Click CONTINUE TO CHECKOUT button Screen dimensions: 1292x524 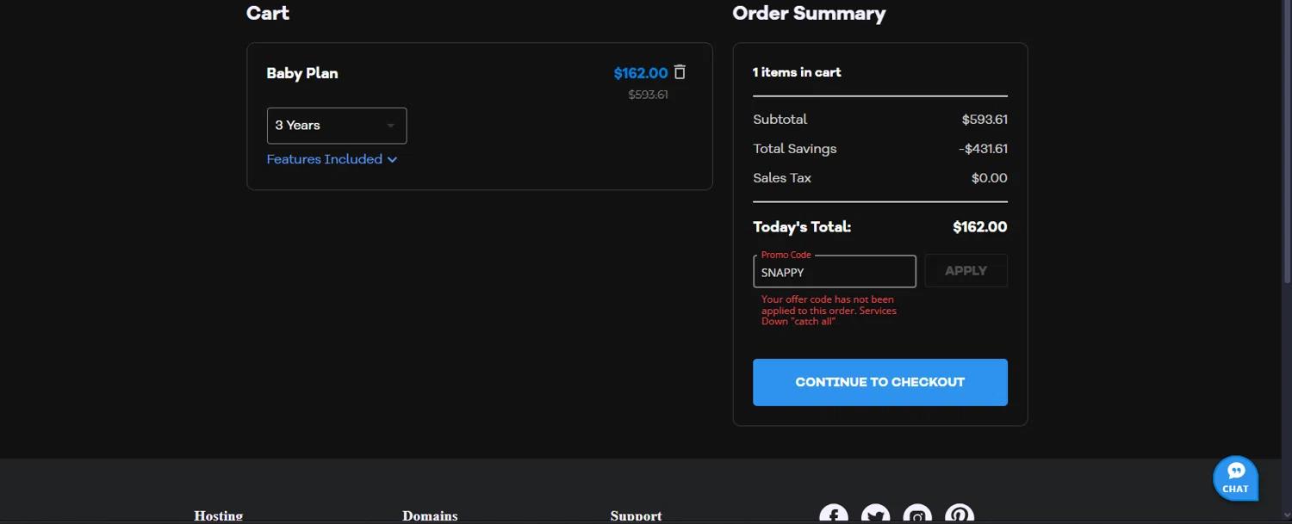(x=879, y=382)
